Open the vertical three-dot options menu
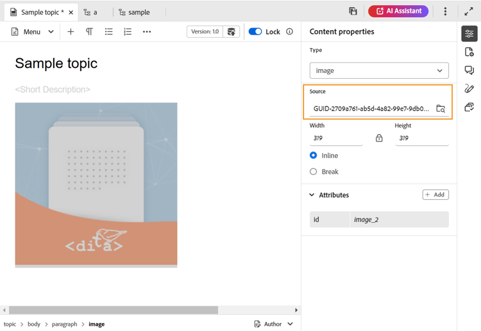Image resolution: width=481 pixels, height=331 pixels. [x=445, y=12]
